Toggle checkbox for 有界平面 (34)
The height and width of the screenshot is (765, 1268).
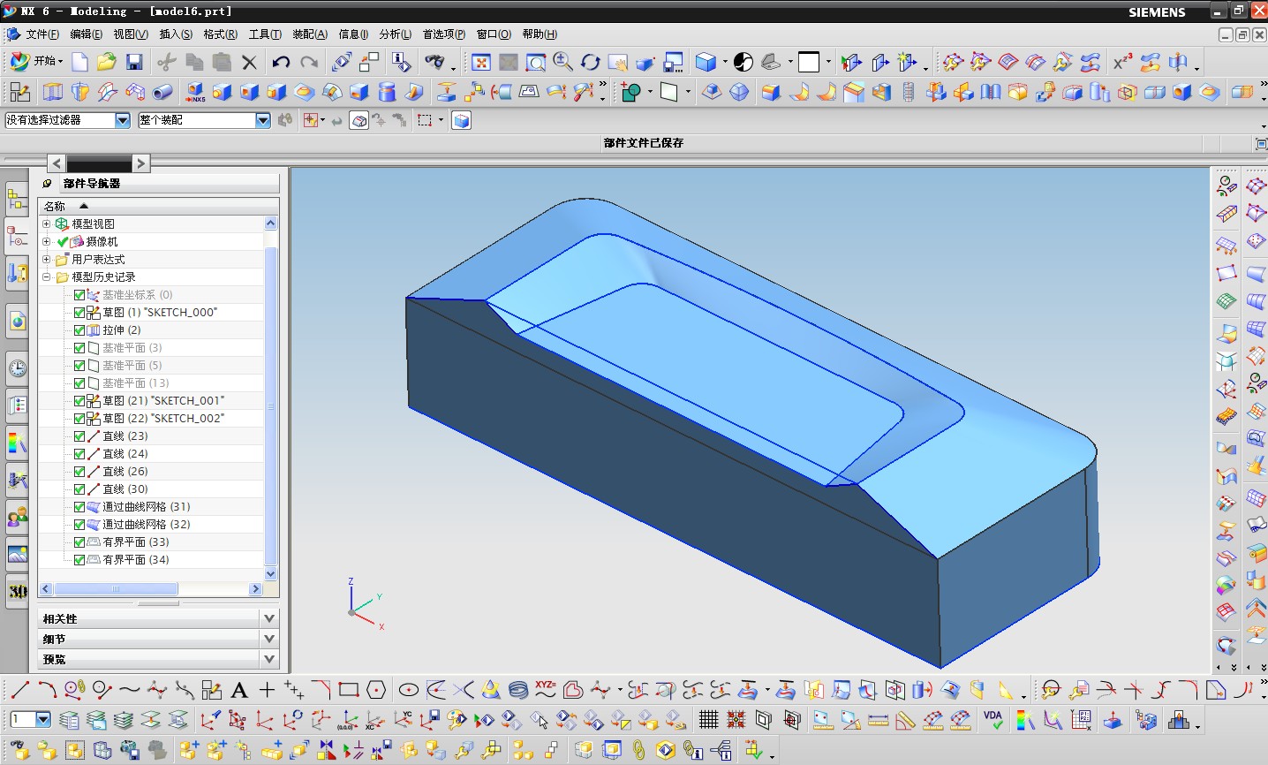coord(79,560)
